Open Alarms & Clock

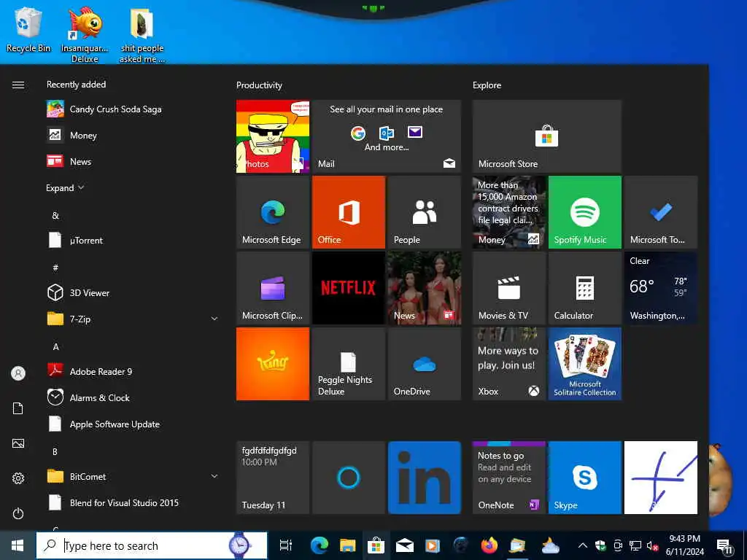[133, 397]
